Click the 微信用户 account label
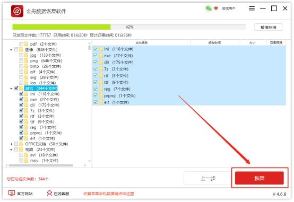Viewport: 294px width, 202px height. [229, 8]
